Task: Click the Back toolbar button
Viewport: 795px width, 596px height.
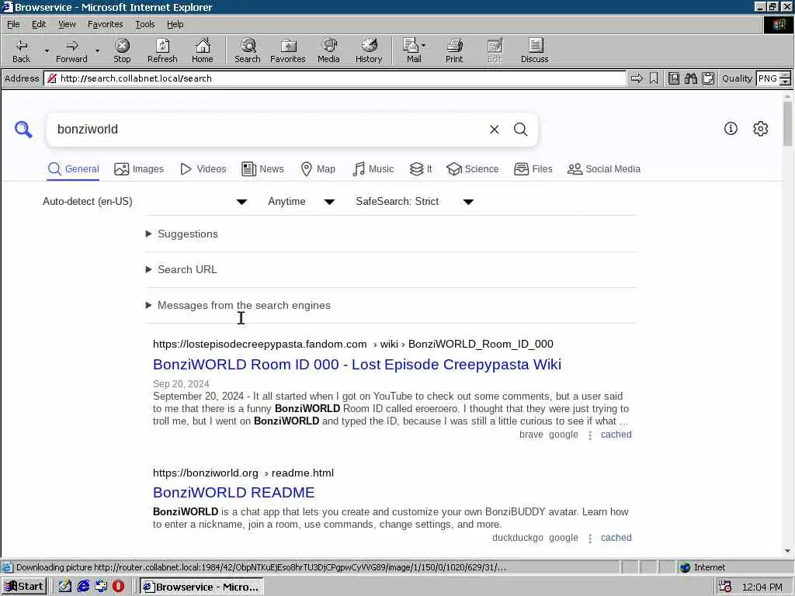Action: 21,50
